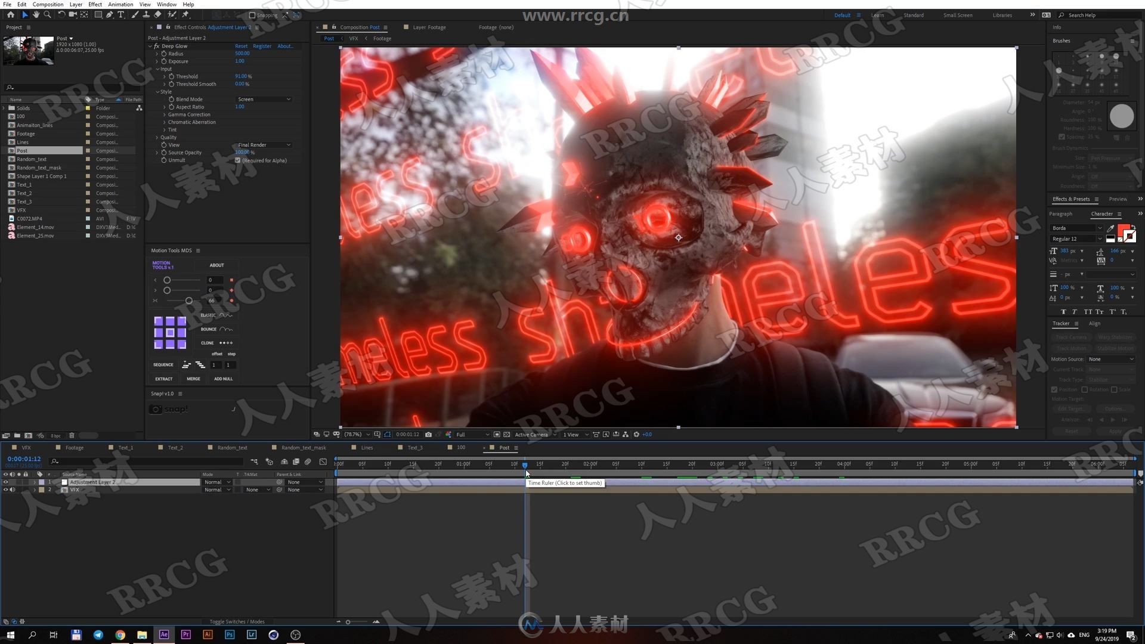Open the Composition menu

[x=47, y=4]
